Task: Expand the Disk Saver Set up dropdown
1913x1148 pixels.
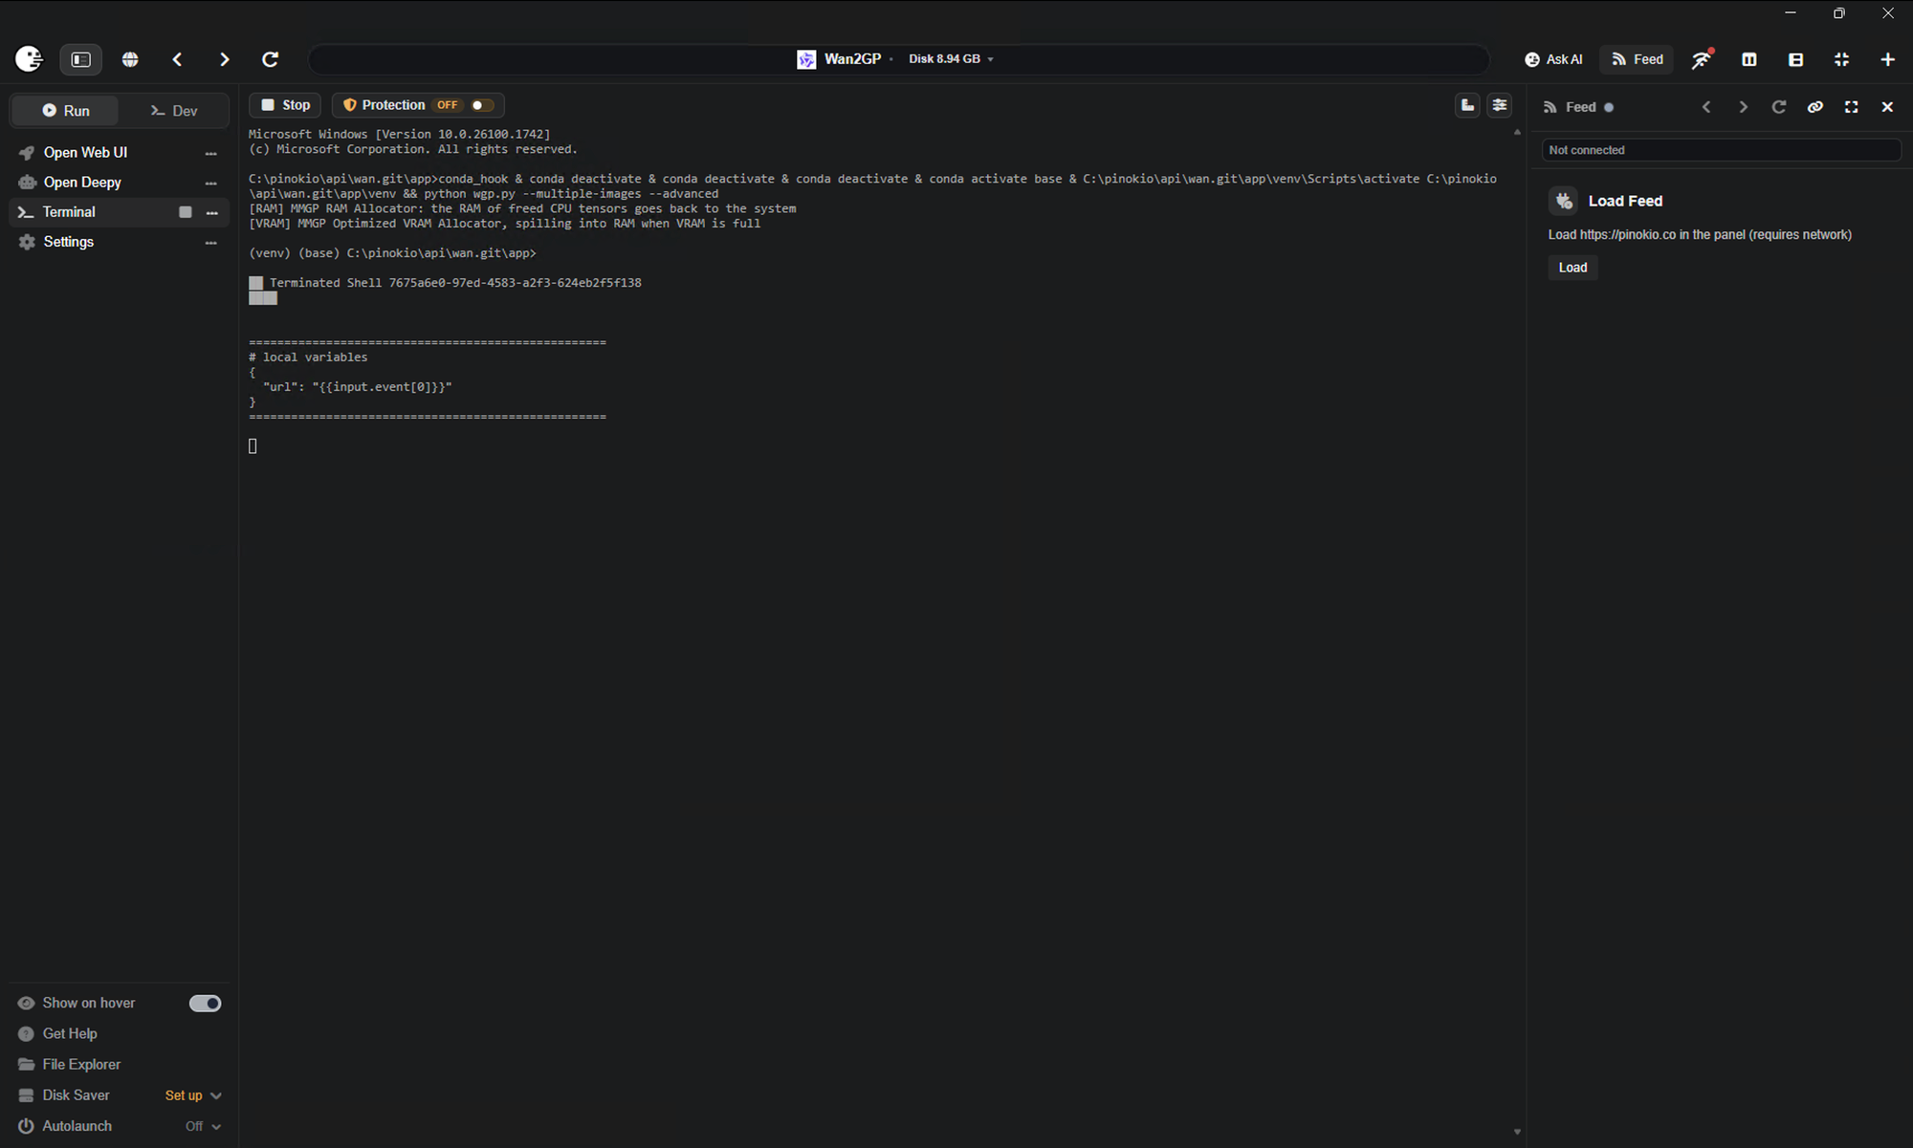Action: pos(193,1095)
